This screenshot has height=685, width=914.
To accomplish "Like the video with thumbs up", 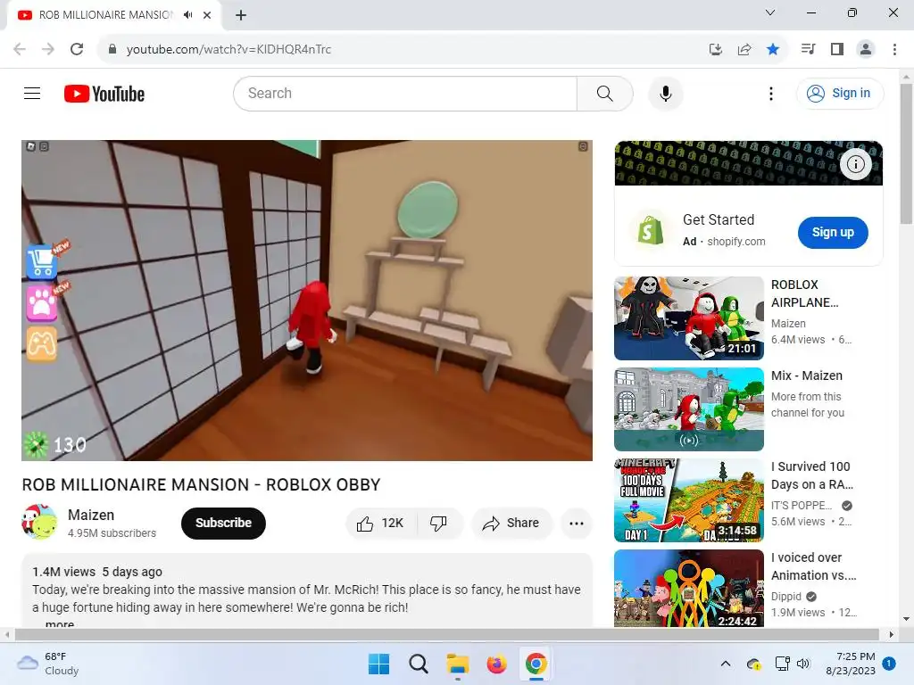I will [380, 523].
